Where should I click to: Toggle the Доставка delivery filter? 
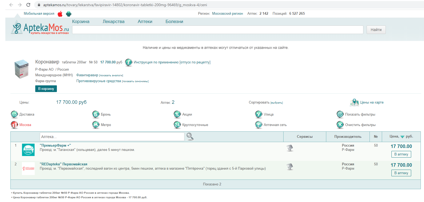pos(14,115)
